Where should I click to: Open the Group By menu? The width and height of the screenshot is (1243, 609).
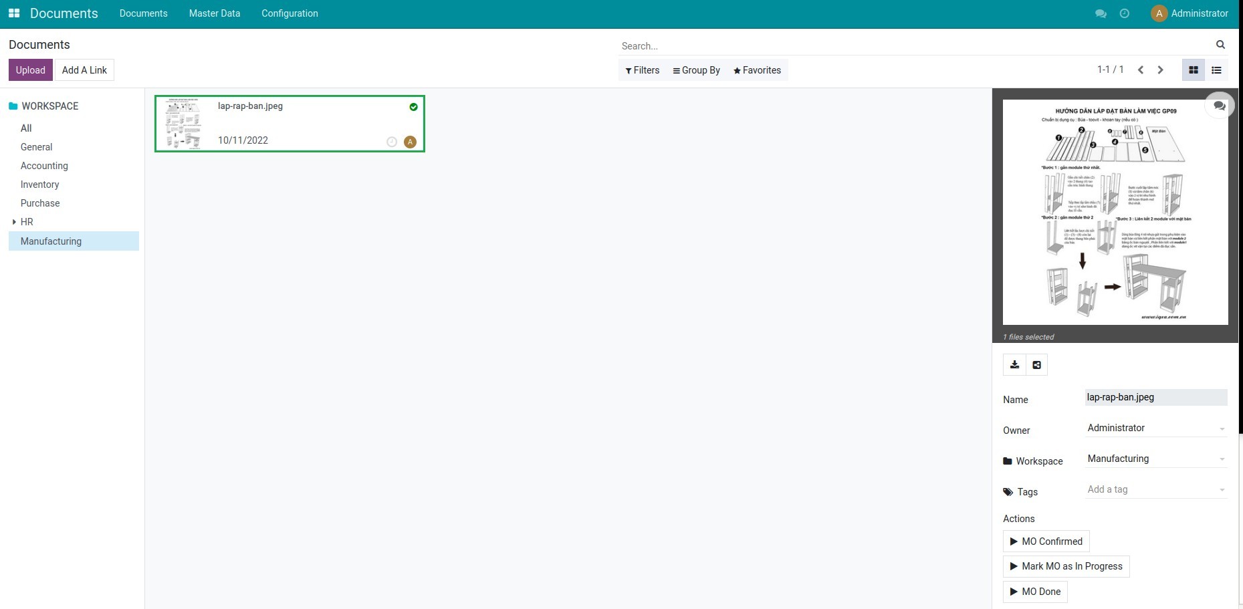(x=696, y=70)
